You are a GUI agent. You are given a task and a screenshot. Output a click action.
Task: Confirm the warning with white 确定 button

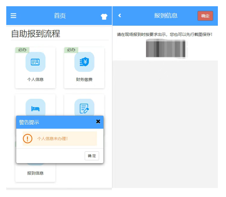[x=92, y=156]
